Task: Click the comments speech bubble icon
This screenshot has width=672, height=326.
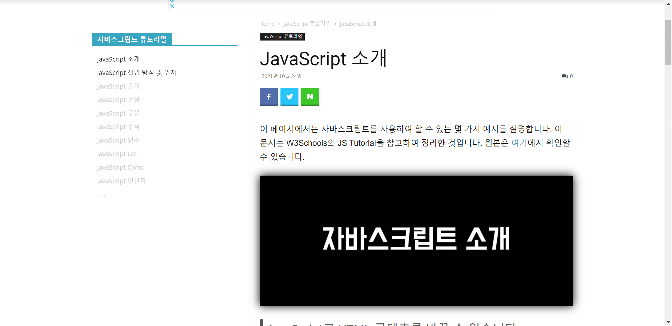Action: pos(564,76)
